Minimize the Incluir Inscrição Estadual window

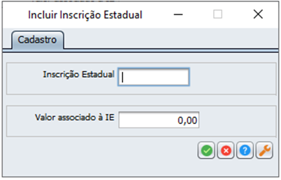click(x=178, y=14)
